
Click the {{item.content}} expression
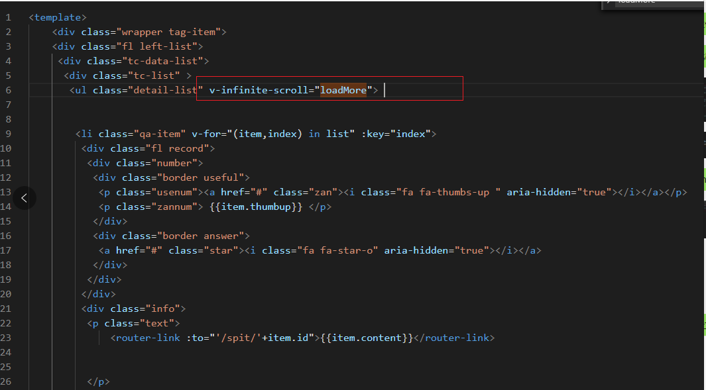367,338
